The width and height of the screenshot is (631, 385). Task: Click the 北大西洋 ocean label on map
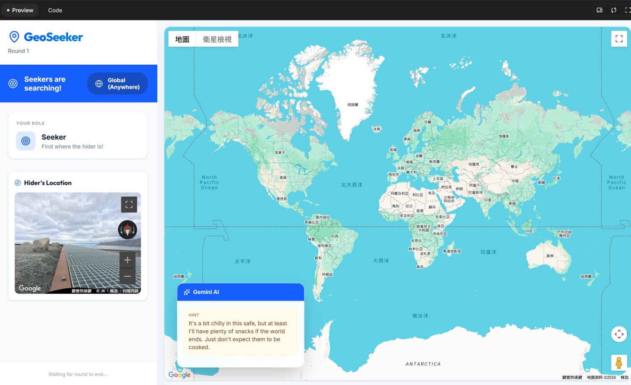(352, 185)
